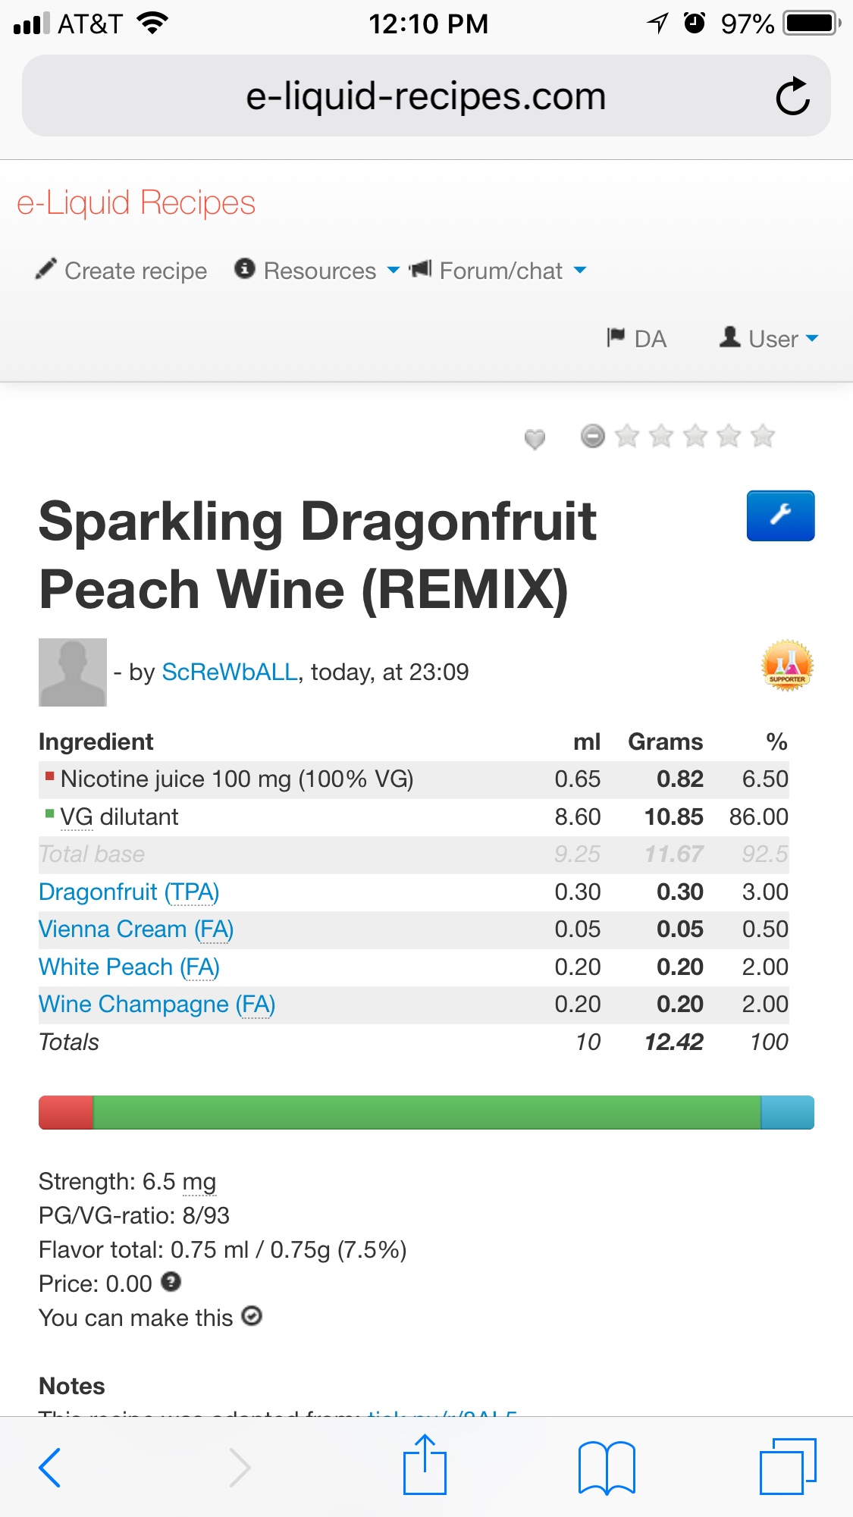Click the price help question mark icon
The width and height of the screenshot is (853, 1517).
pos(171,1282)
